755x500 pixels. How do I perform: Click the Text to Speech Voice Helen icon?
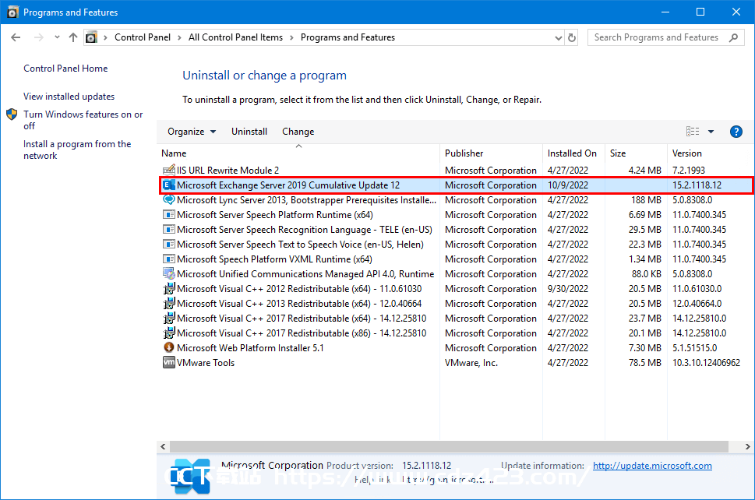point(168,245)
